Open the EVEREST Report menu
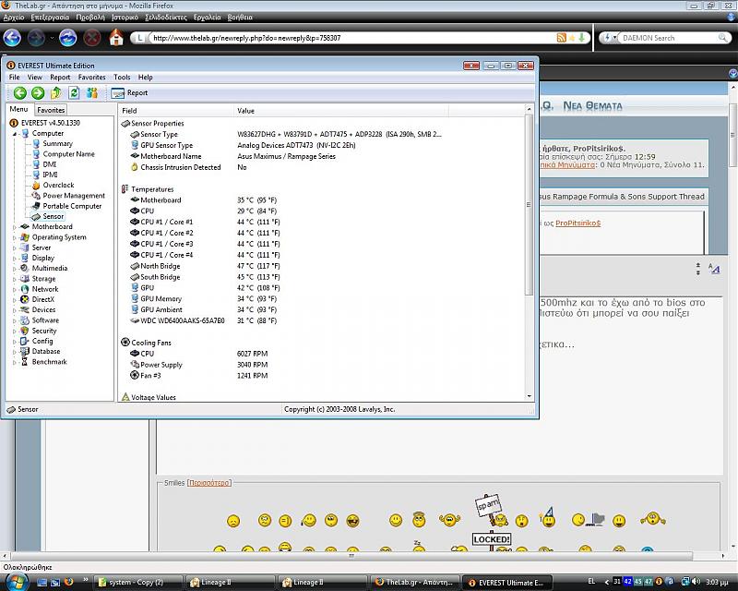Image resolution: width=738 pixels, height=591 pixels. point(60,78)
